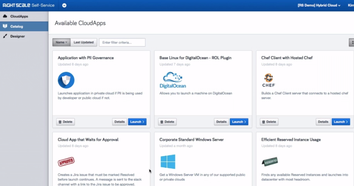This screenshot has width=354, height=186.
Task: Click the Chef Client with Hosted Chef title
Action: click(287, 58)
